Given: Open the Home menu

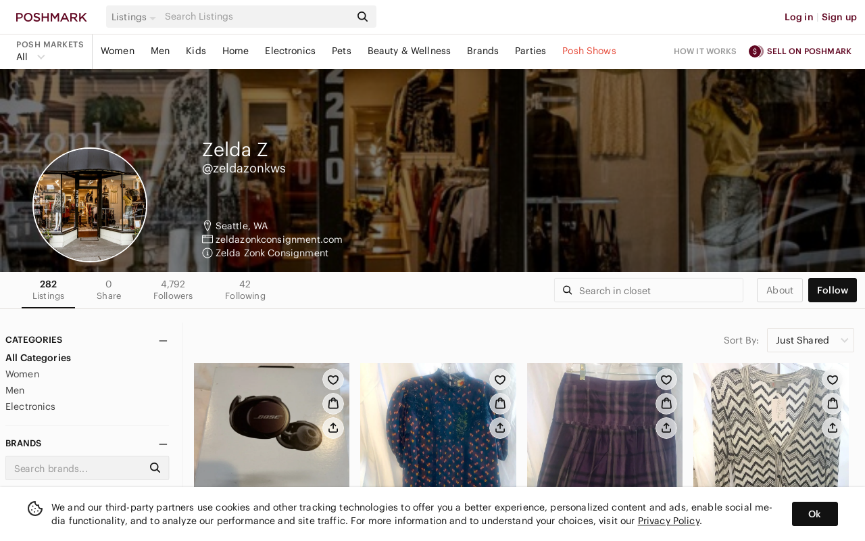Looking at the screenshot, I should coord(235,51).
